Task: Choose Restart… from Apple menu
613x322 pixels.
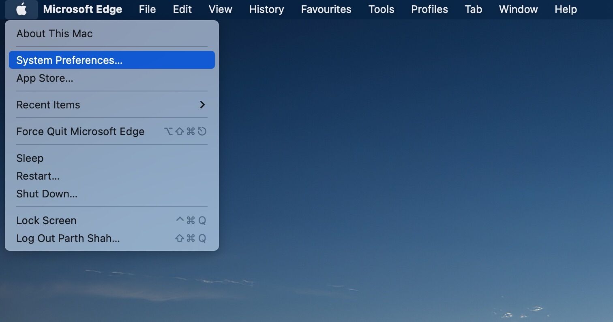Action: (x=112, y=176)
